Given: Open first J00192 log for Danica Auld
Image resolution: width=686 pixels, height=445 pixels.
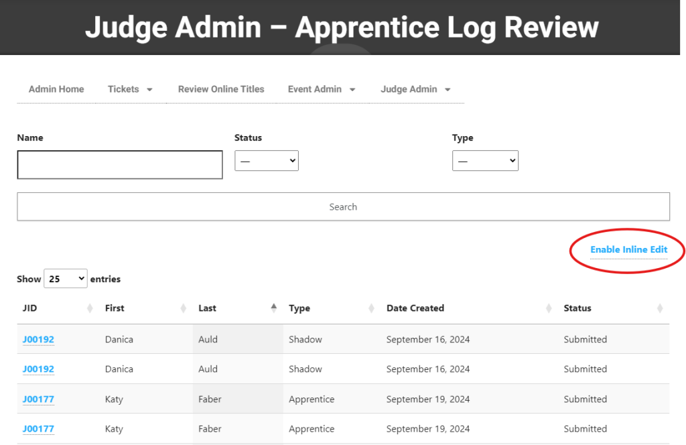Looking at the screenshot, I should click(x=38, y=340).
